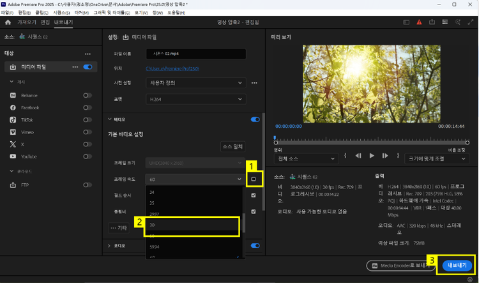Click the media file export icon in settings header
Viewport: 479px width, 283px height.
point(126,37)
